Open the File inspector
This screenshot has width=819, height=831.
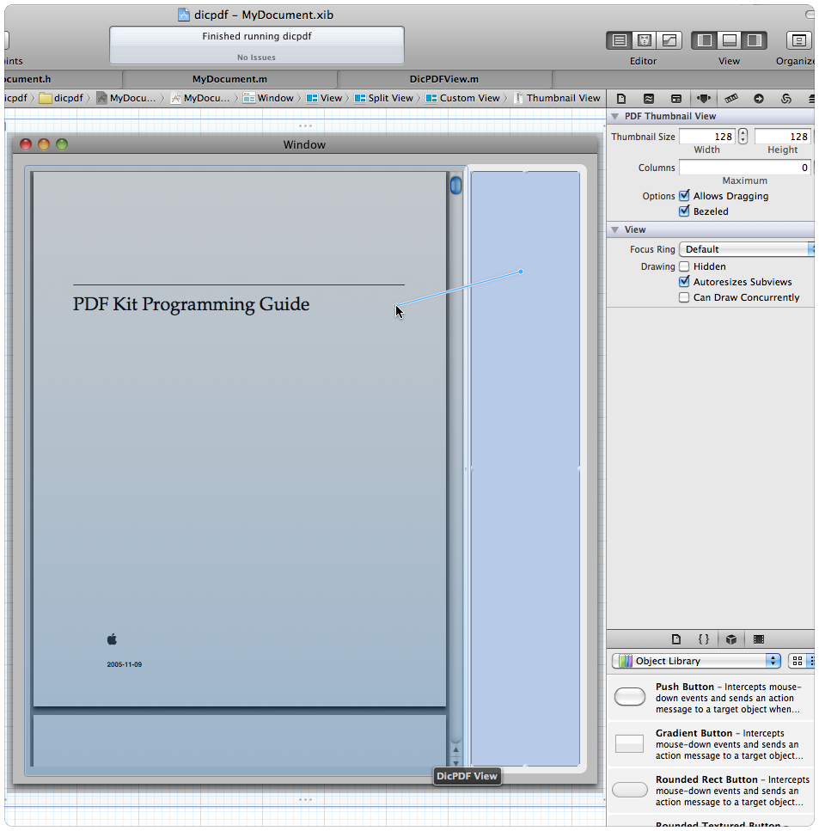click(x=620, y=98)
